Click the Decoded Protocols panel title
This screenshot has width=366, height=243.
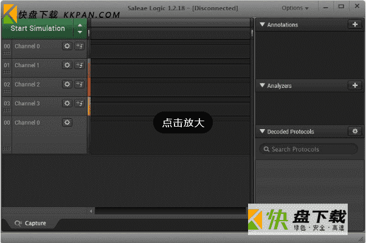pyautogui.click(x=291, y=131)
